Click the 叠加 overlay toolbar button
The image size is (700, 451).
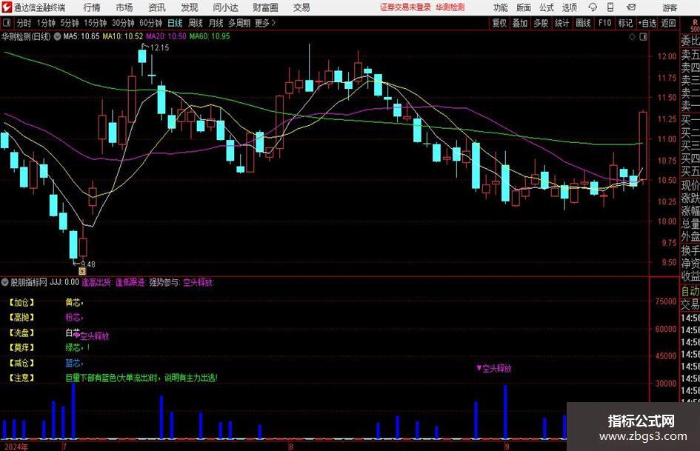(520, 23)
